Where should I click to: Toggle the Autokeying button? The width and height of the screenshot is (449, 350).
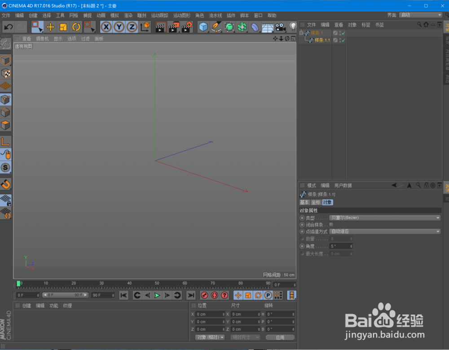point(215,295)
